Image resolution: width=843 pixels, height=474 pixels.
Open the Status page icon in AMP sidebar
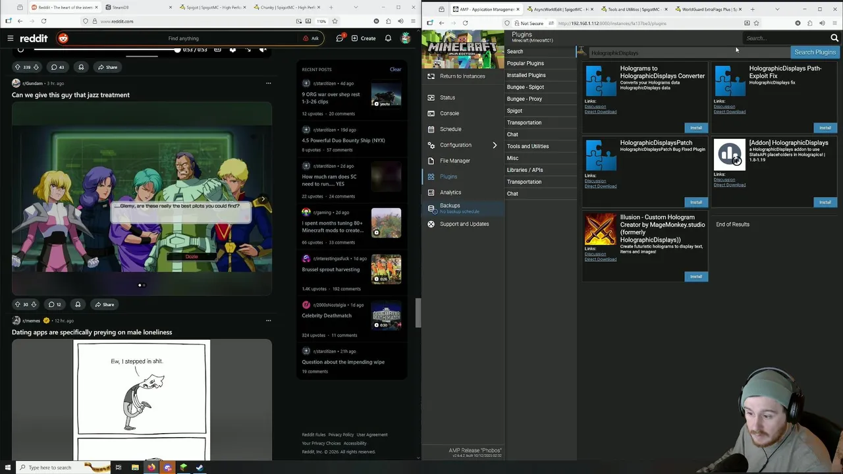431,97
